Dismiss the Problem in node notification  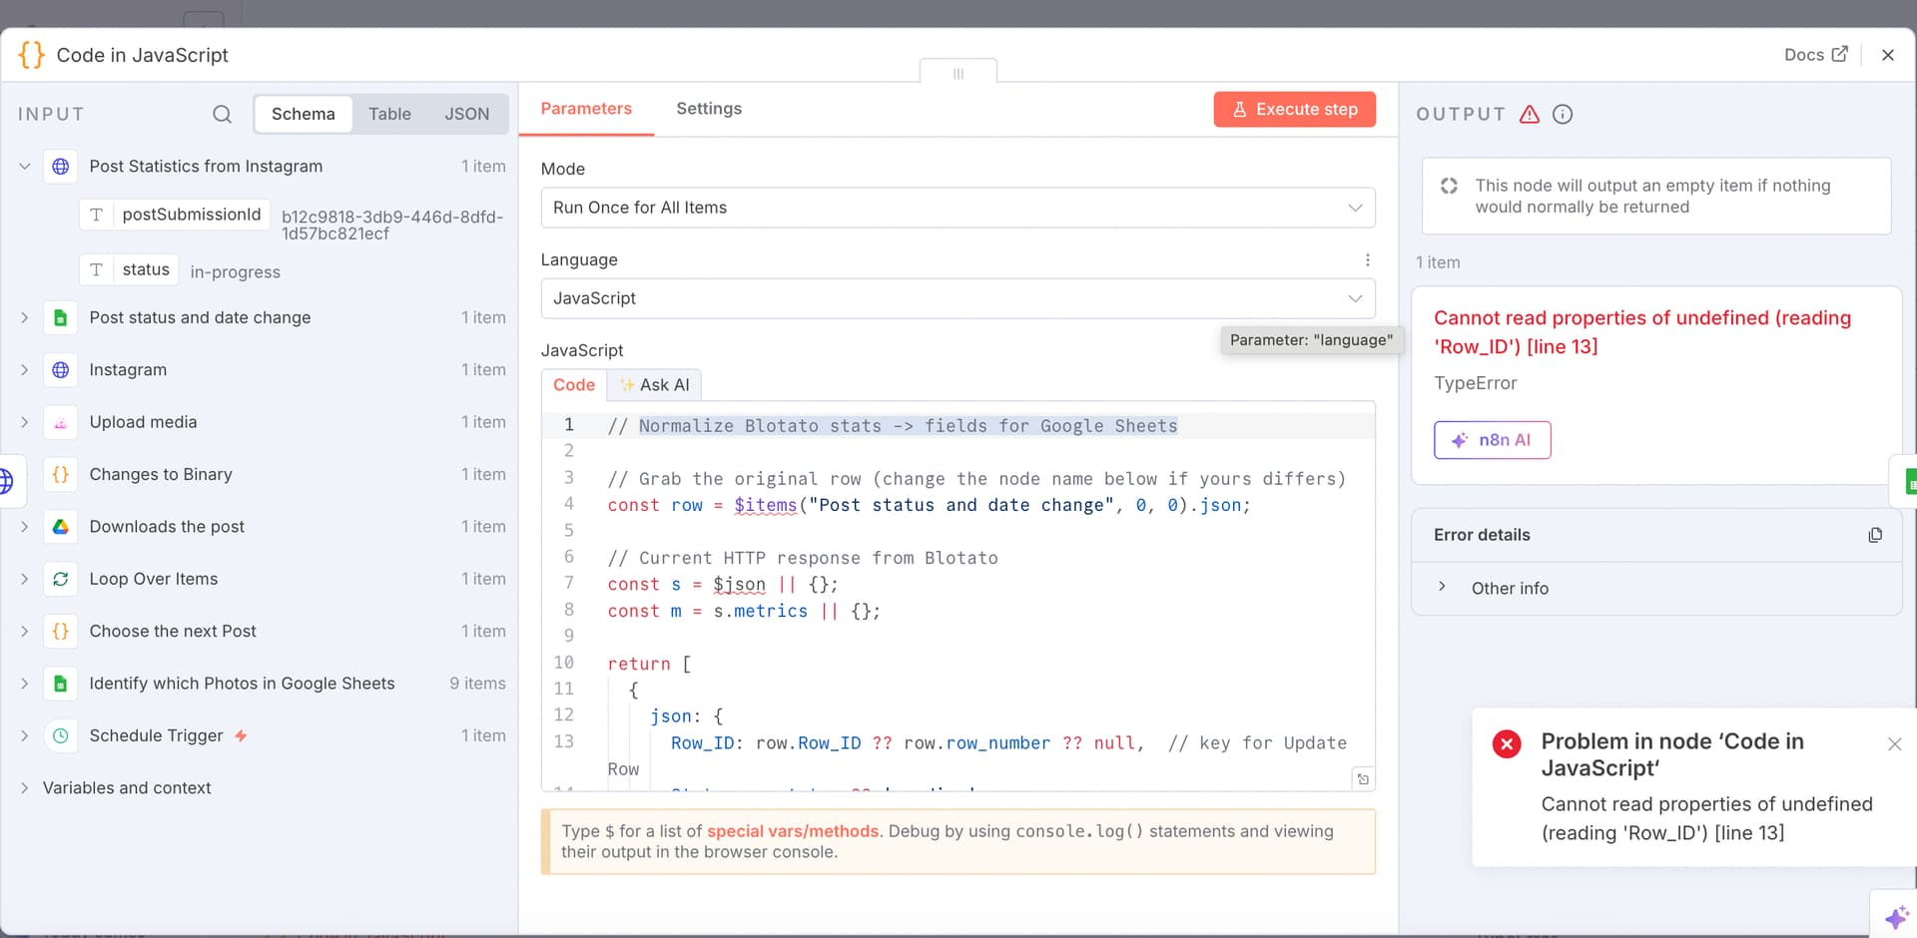pyautogui.click(x=1895, y=743)
